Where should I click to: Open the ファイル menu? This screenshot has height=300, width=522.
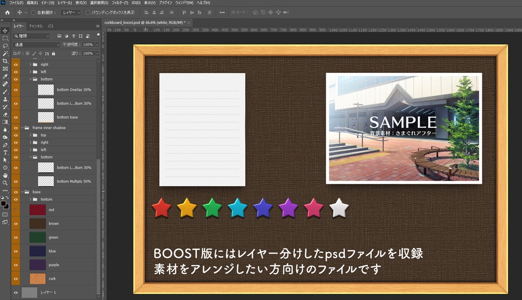(x=16, y=3)
